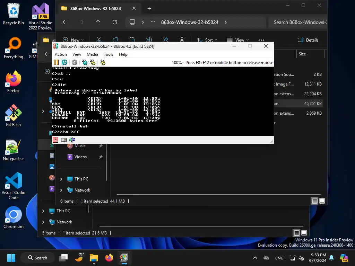Unpin Music from Quick access sidebar

(x=101, y=146)
